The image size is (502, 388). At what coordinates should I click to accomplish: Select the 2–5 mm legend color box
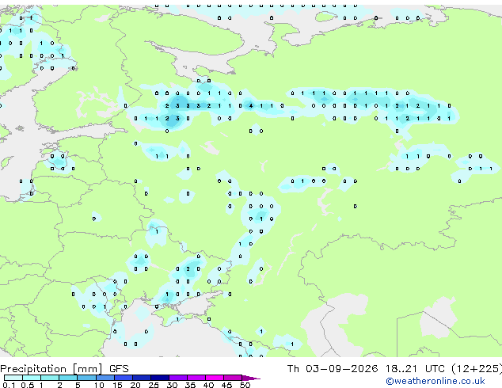(x=68, y=378)
